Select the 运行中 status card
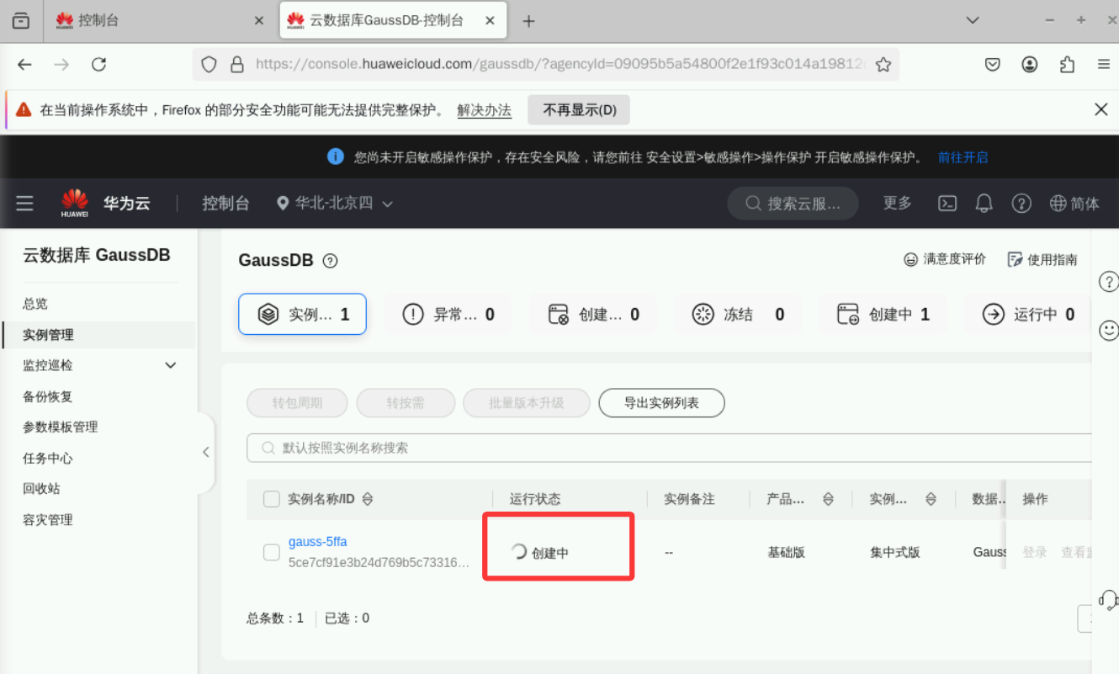 coord(1028,314)
